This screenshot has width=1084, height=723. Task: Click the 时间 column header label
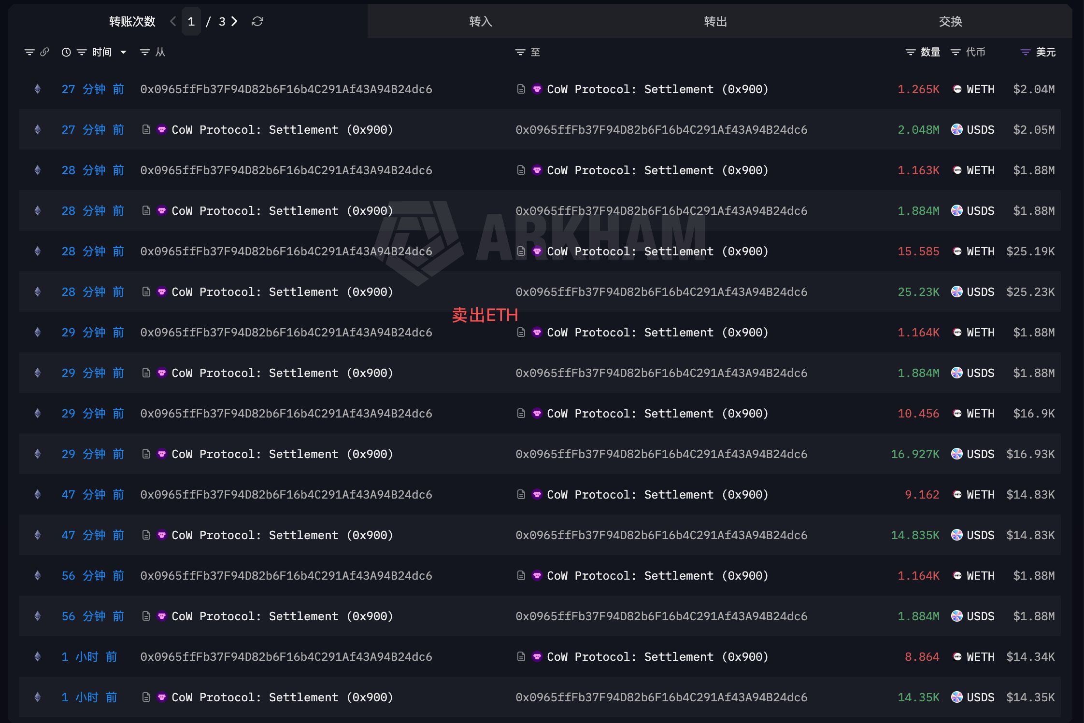[102, 52]
